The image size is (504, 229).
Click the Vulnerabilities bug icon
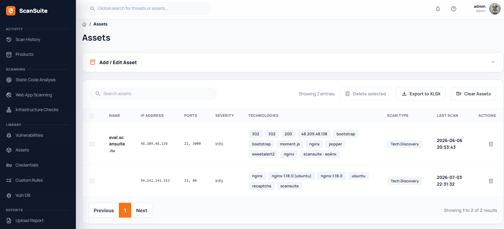pyautogui.click(x=9, y=135)
